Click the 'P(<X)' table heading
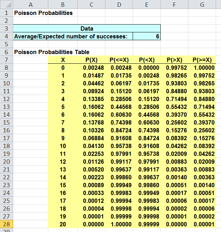Viewport: 221px width, 232px height. 147,60
